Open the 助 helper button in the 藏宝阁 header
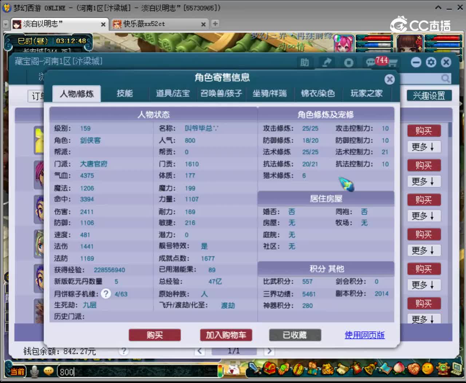Screen dimensions: 466x383 (x=304, y=63)
